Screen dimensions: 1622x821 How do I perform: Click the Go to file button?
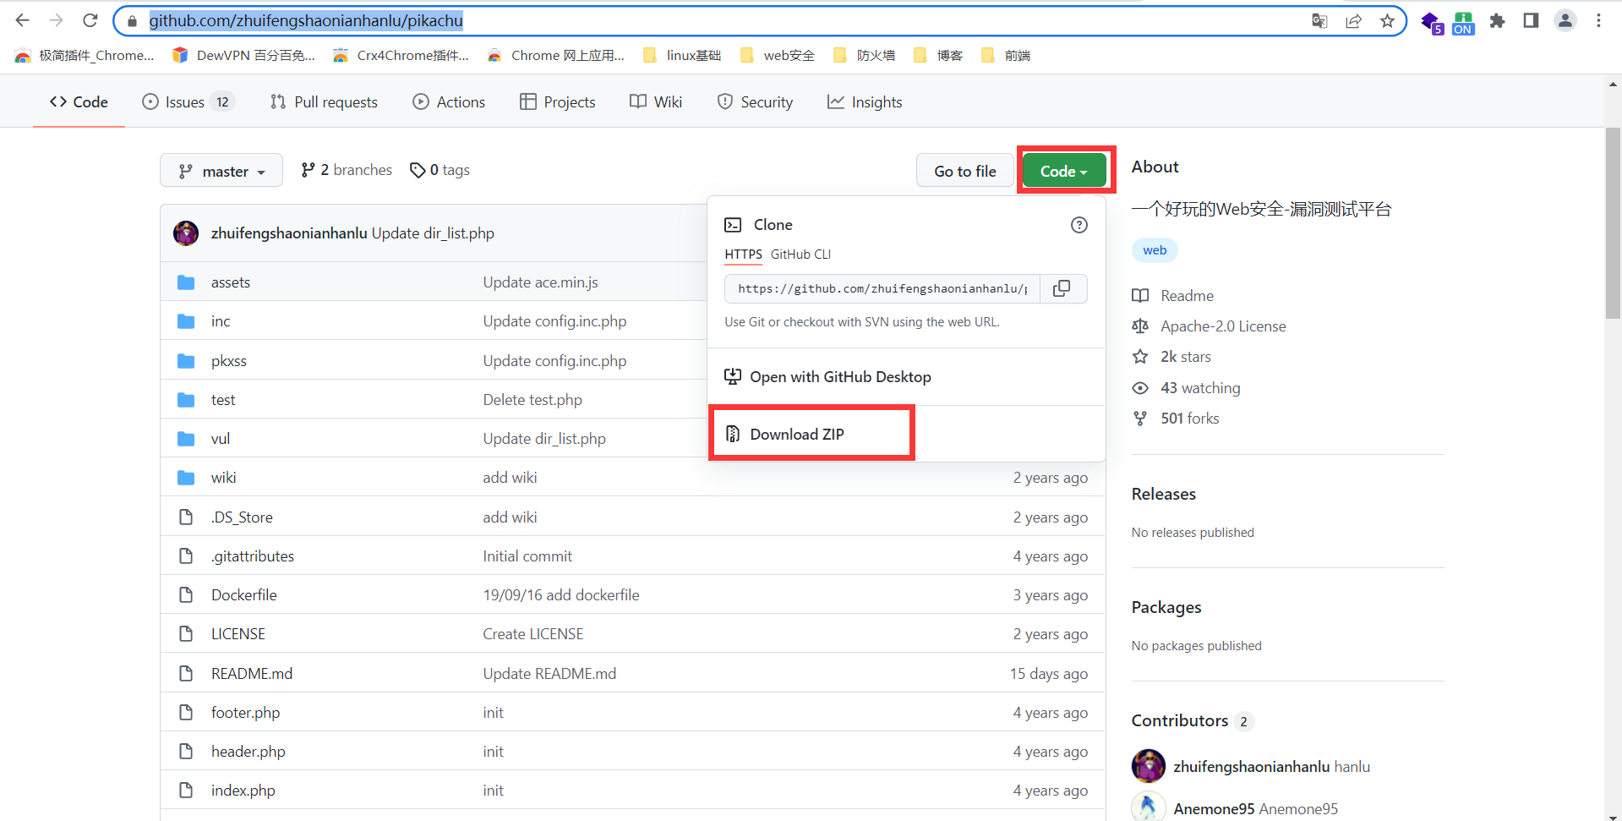[965, 171]
